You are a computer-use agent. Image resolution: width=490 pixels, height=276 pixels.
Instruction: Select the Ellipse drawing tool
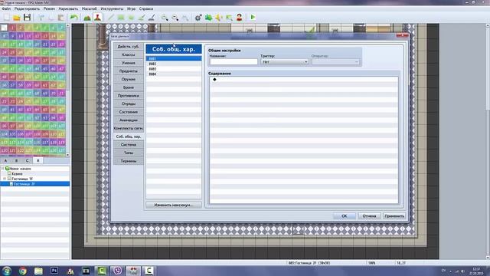(x=131, y=17)
